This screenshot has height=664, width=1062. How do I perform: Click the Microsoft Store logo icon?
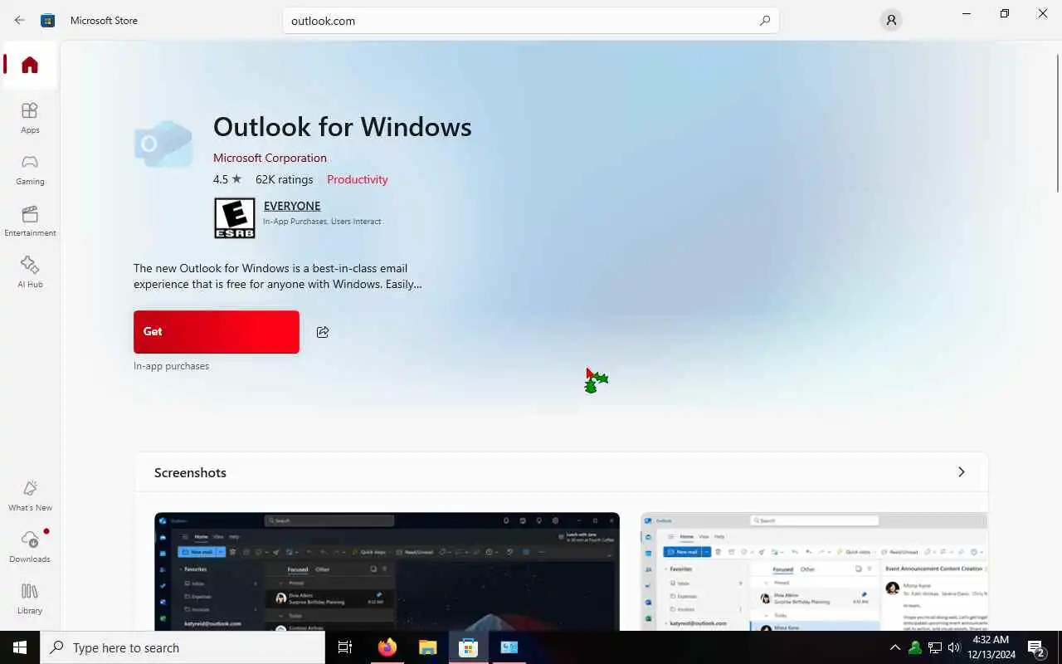48,20
